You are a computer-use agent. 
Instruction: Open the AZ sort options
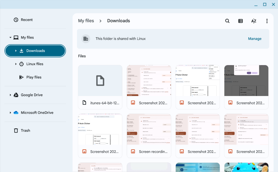tap(254, 21)
